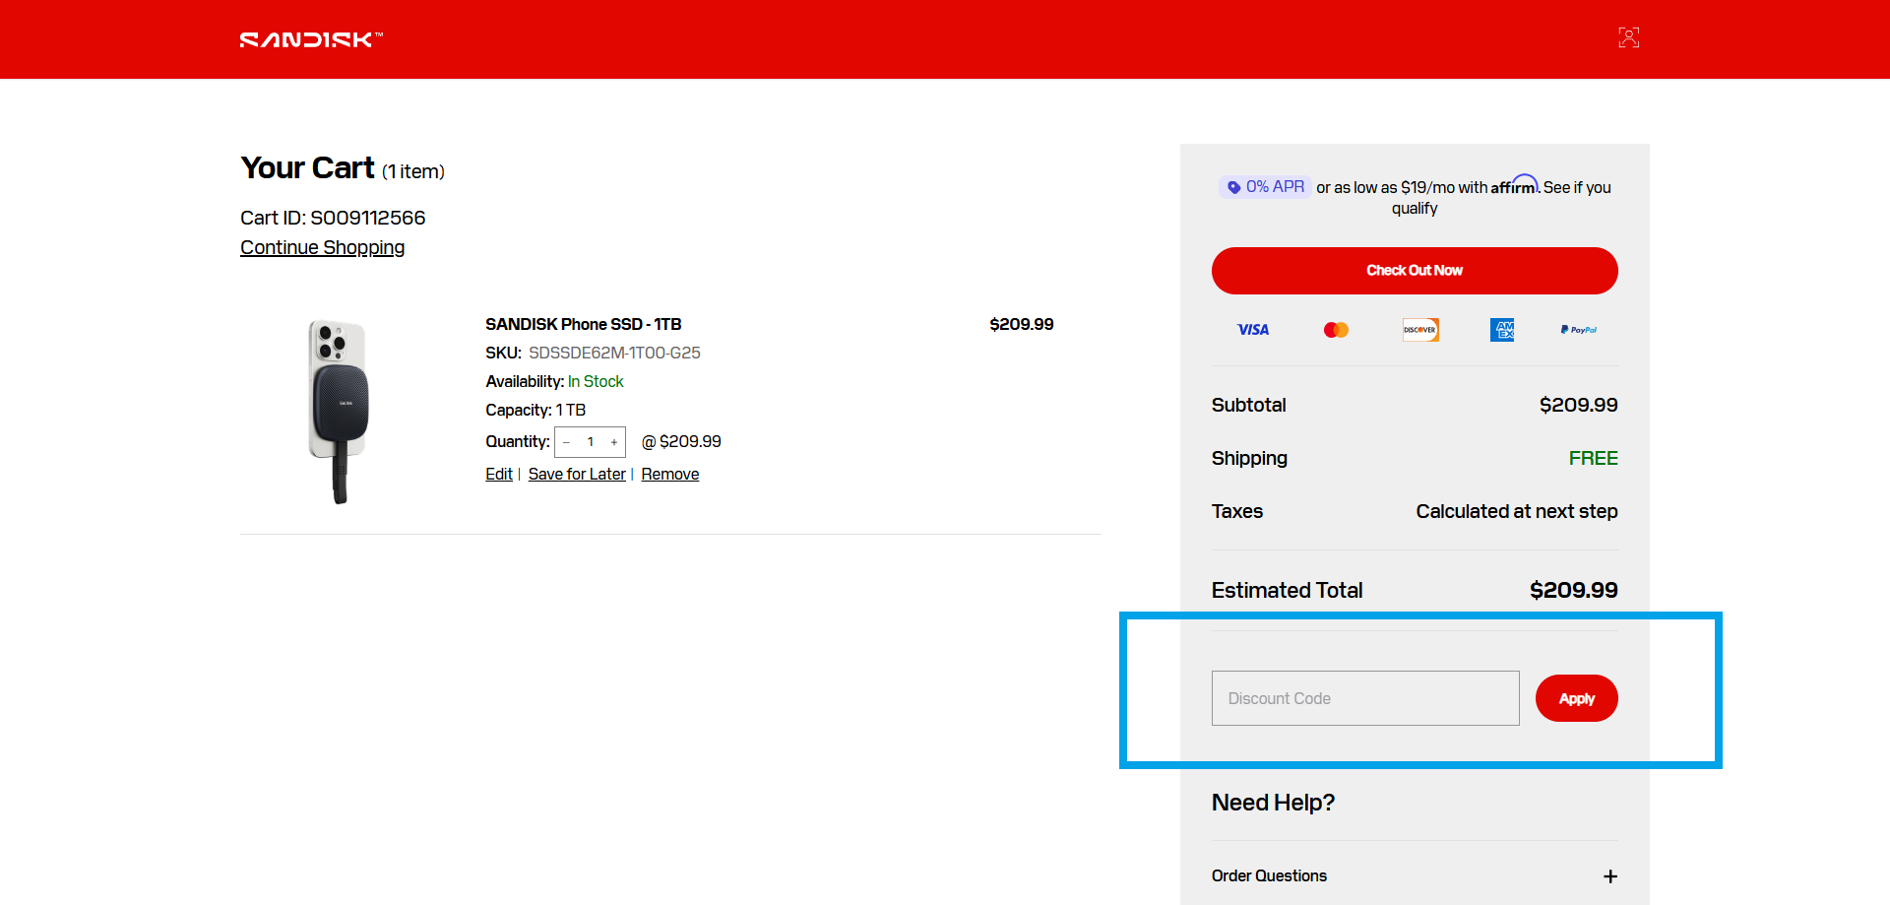This screenshot has width=1890, height=905.
Task: Open the account icon in header
Action: click(x=1629, y=37)
